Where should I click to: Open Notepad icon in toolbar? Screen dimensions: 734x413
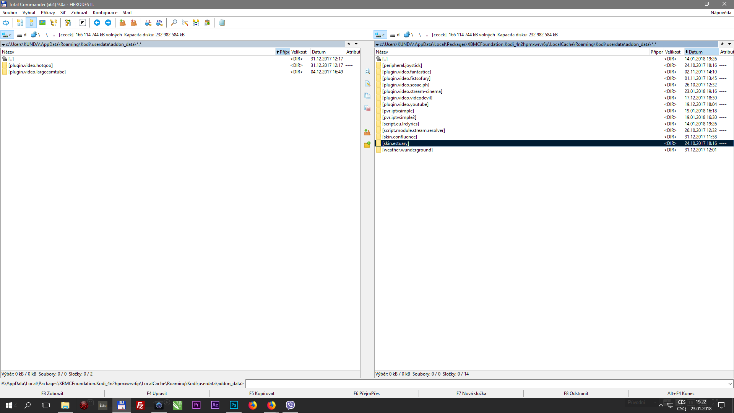click(x=222, y=23)
